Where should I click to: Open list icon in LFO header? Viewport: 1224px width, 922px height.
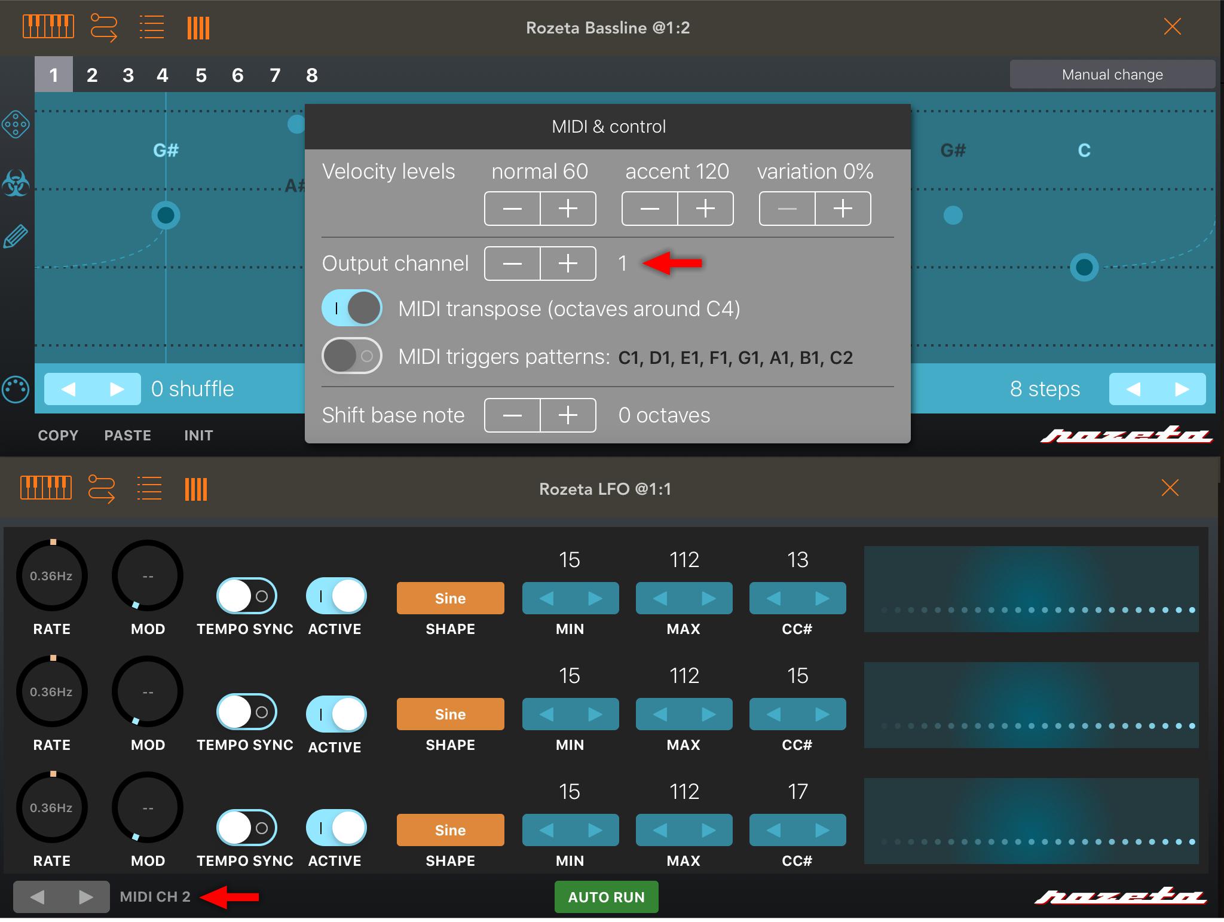click(149, 488)
